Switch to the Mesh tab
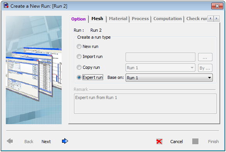 (x=97, y=19)
